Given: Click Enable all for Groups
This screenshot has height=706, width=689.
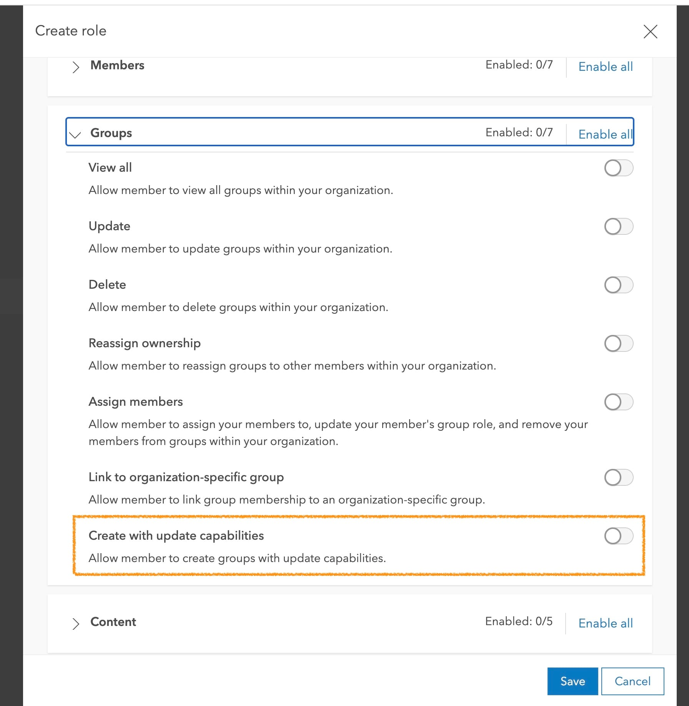Looking at the screenshot, I should pos(605,134).
